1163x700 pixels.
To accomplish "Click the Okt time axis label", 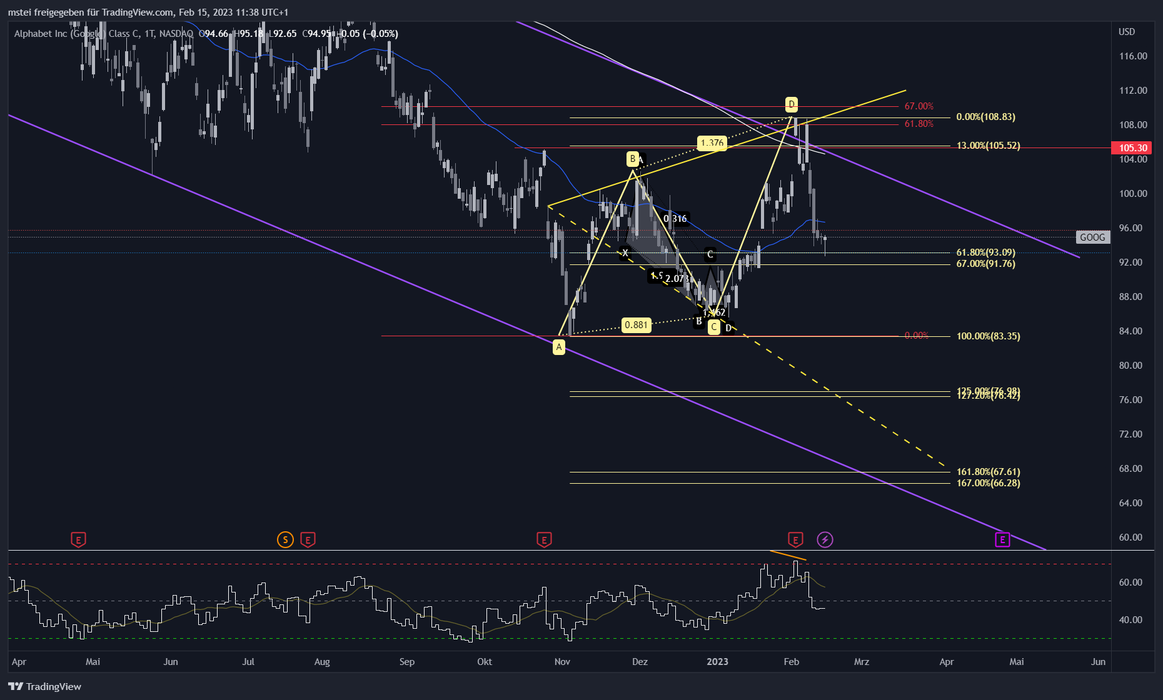I will pyautogui.click(x=485, y=662).
